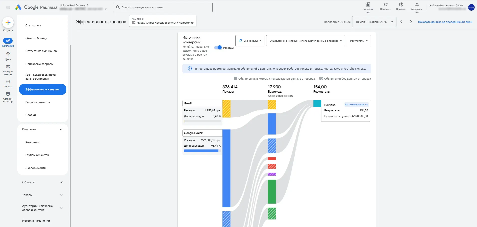Click the solid red interactions bar segment
Image resolution: width=477 pixels, height=227 pixels.
tap(272, 159)
